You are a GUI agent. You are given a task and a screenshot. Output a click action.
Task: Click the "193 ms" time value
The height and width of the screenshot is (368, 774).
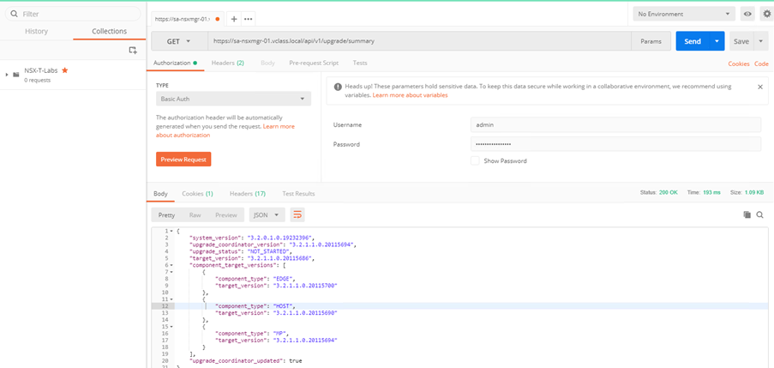[x=711, y=192]
